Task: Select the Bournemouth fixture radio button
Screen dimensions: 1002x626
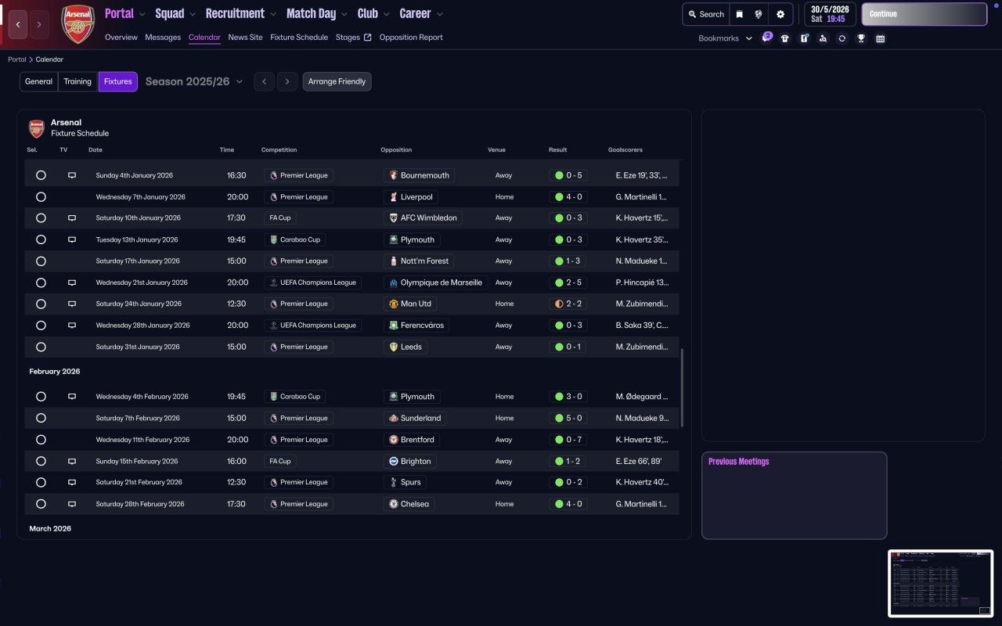Action: pos(41,175)
